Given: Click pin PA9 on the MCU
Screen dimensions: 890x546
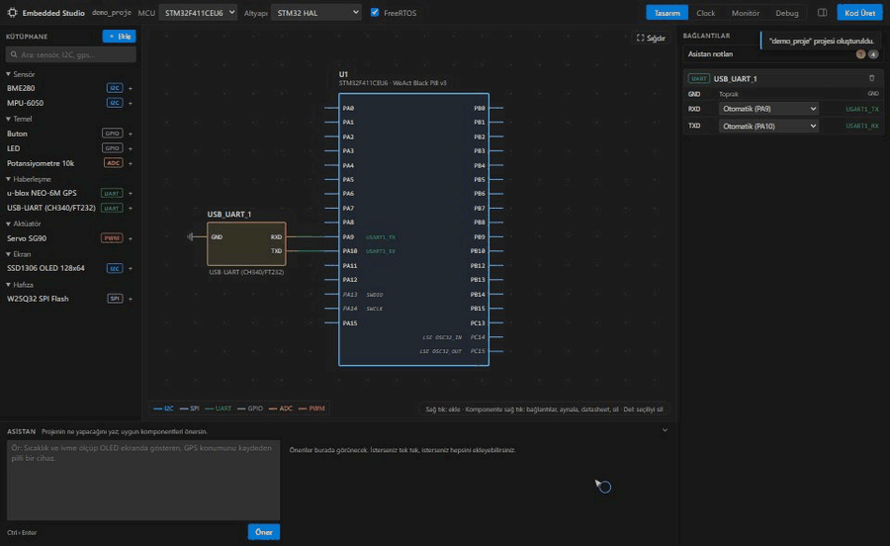Looking at the screenshot, I should tap(348, 237).
